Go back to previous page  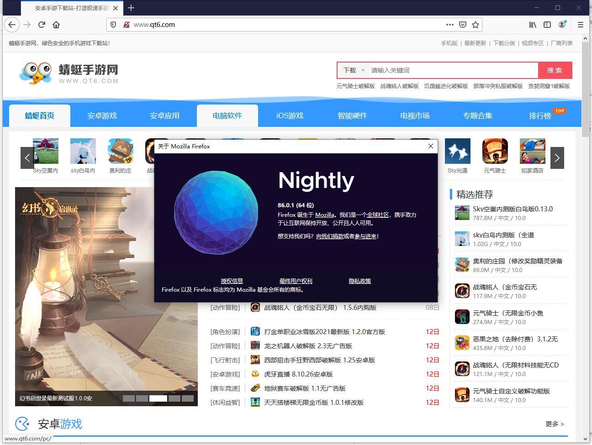tap(12, 25)
